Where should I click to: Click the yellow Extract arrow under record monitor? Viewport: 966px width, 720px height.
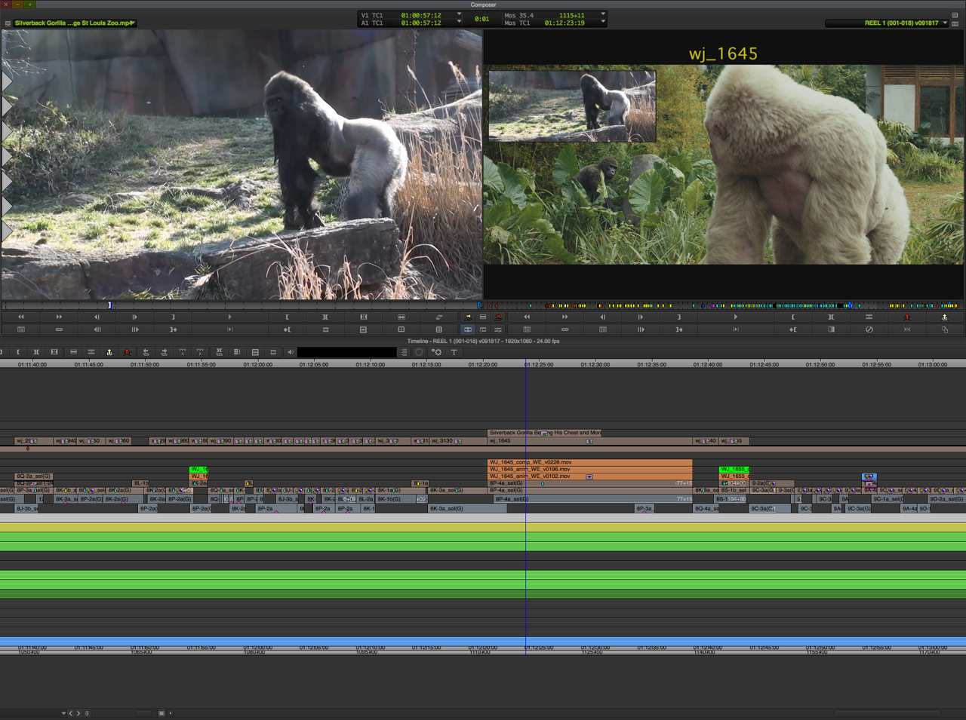pos(945,317)
